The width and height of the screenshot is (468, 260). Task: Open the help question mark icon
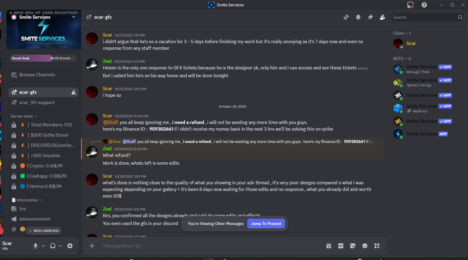(424, 5)
